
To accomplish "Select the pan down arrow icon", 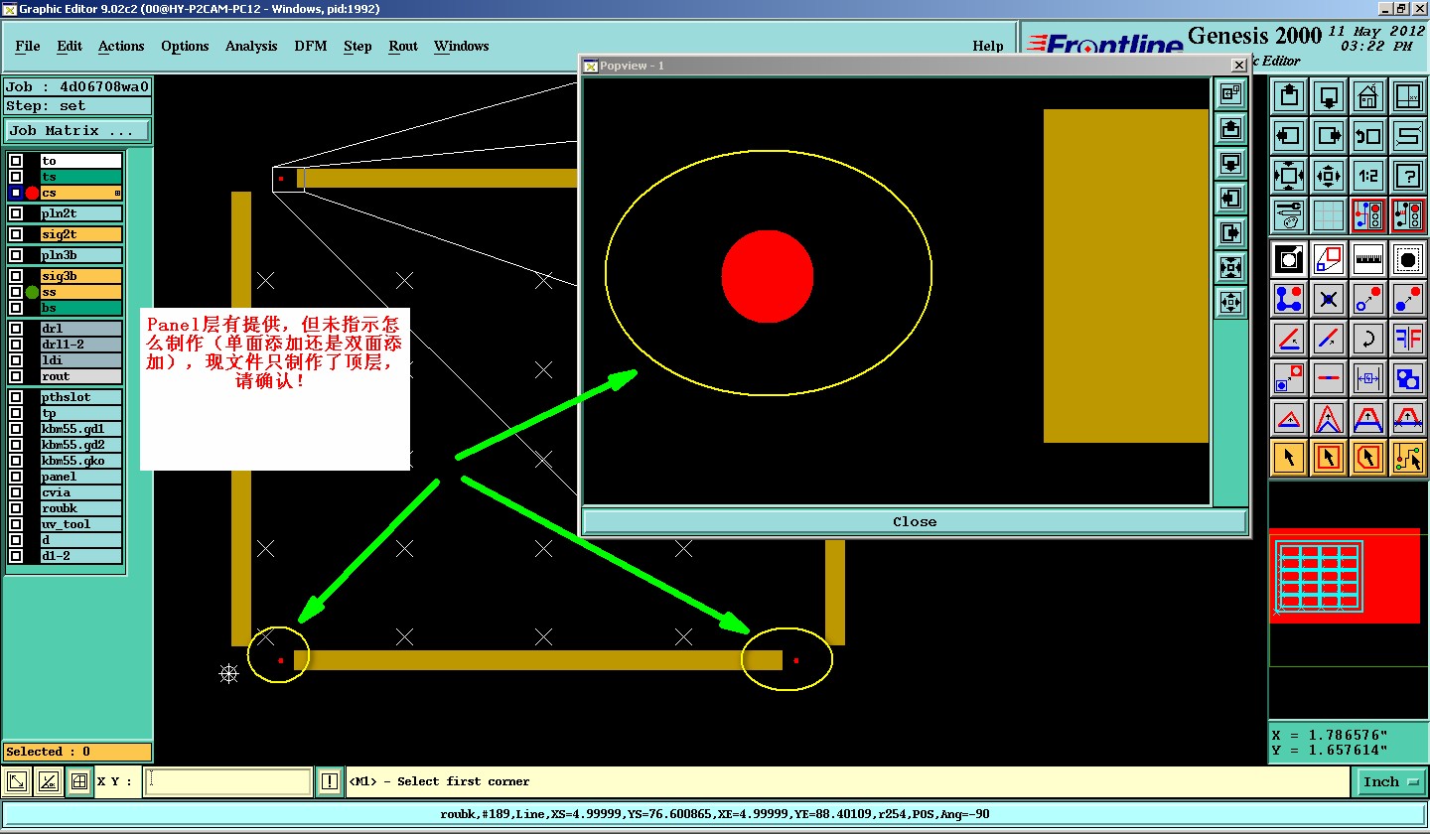I will pyautogui.click(x=1329, y=96).
